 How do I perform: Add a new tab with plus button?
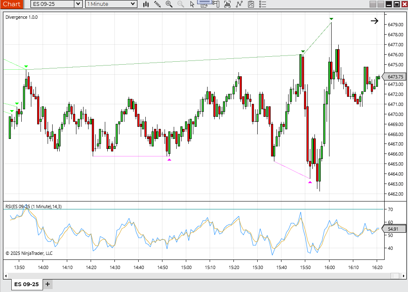pyautogui.click(x=47, y=284)
